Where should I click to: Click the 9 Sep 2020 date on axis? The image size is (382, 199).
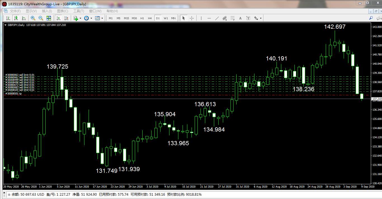click(368, 187)
